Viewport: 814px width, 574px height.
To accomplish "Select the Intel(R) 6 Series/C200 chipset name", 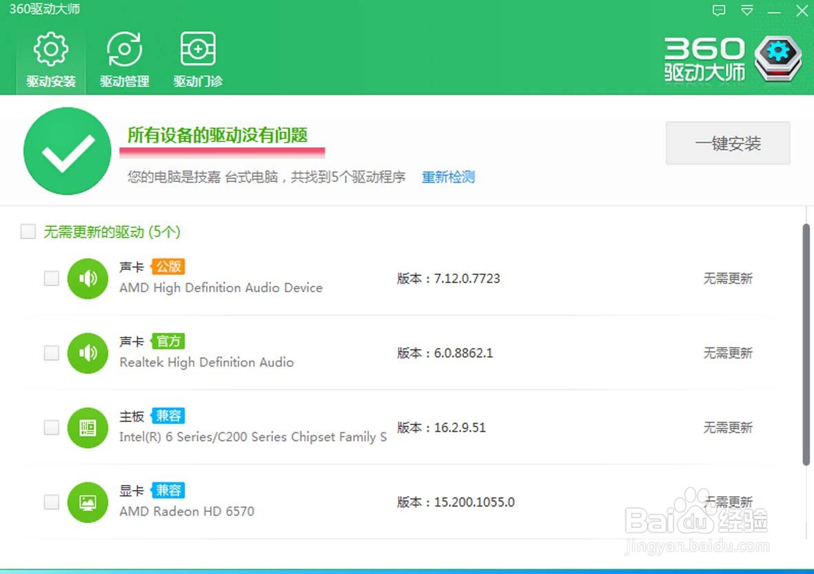I will [253, 437].
